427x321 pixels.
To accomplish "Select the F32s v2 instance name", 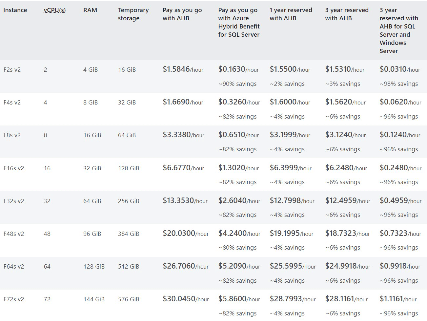I will [x=14, y=201].
